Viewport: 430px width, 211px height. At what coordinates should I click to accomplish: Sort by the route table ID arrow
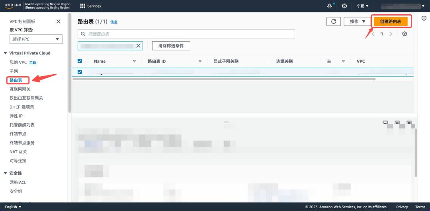click(x=200, y=61)
